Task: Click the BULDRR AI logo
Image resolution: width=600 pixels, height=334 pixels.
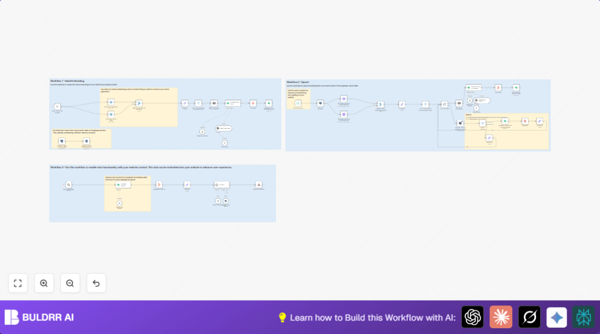Action: tap(39, 318)
